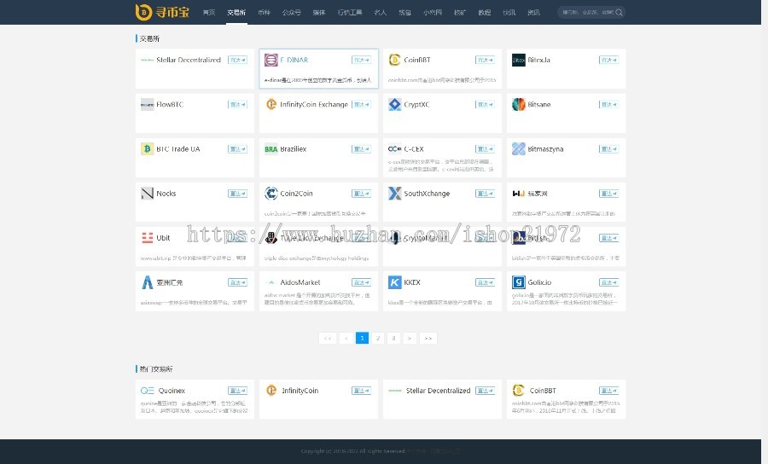The width and height of the screenshot is (768, 464).
Task: Open the 钱包 menu item
Action: (x=404, y=12)
